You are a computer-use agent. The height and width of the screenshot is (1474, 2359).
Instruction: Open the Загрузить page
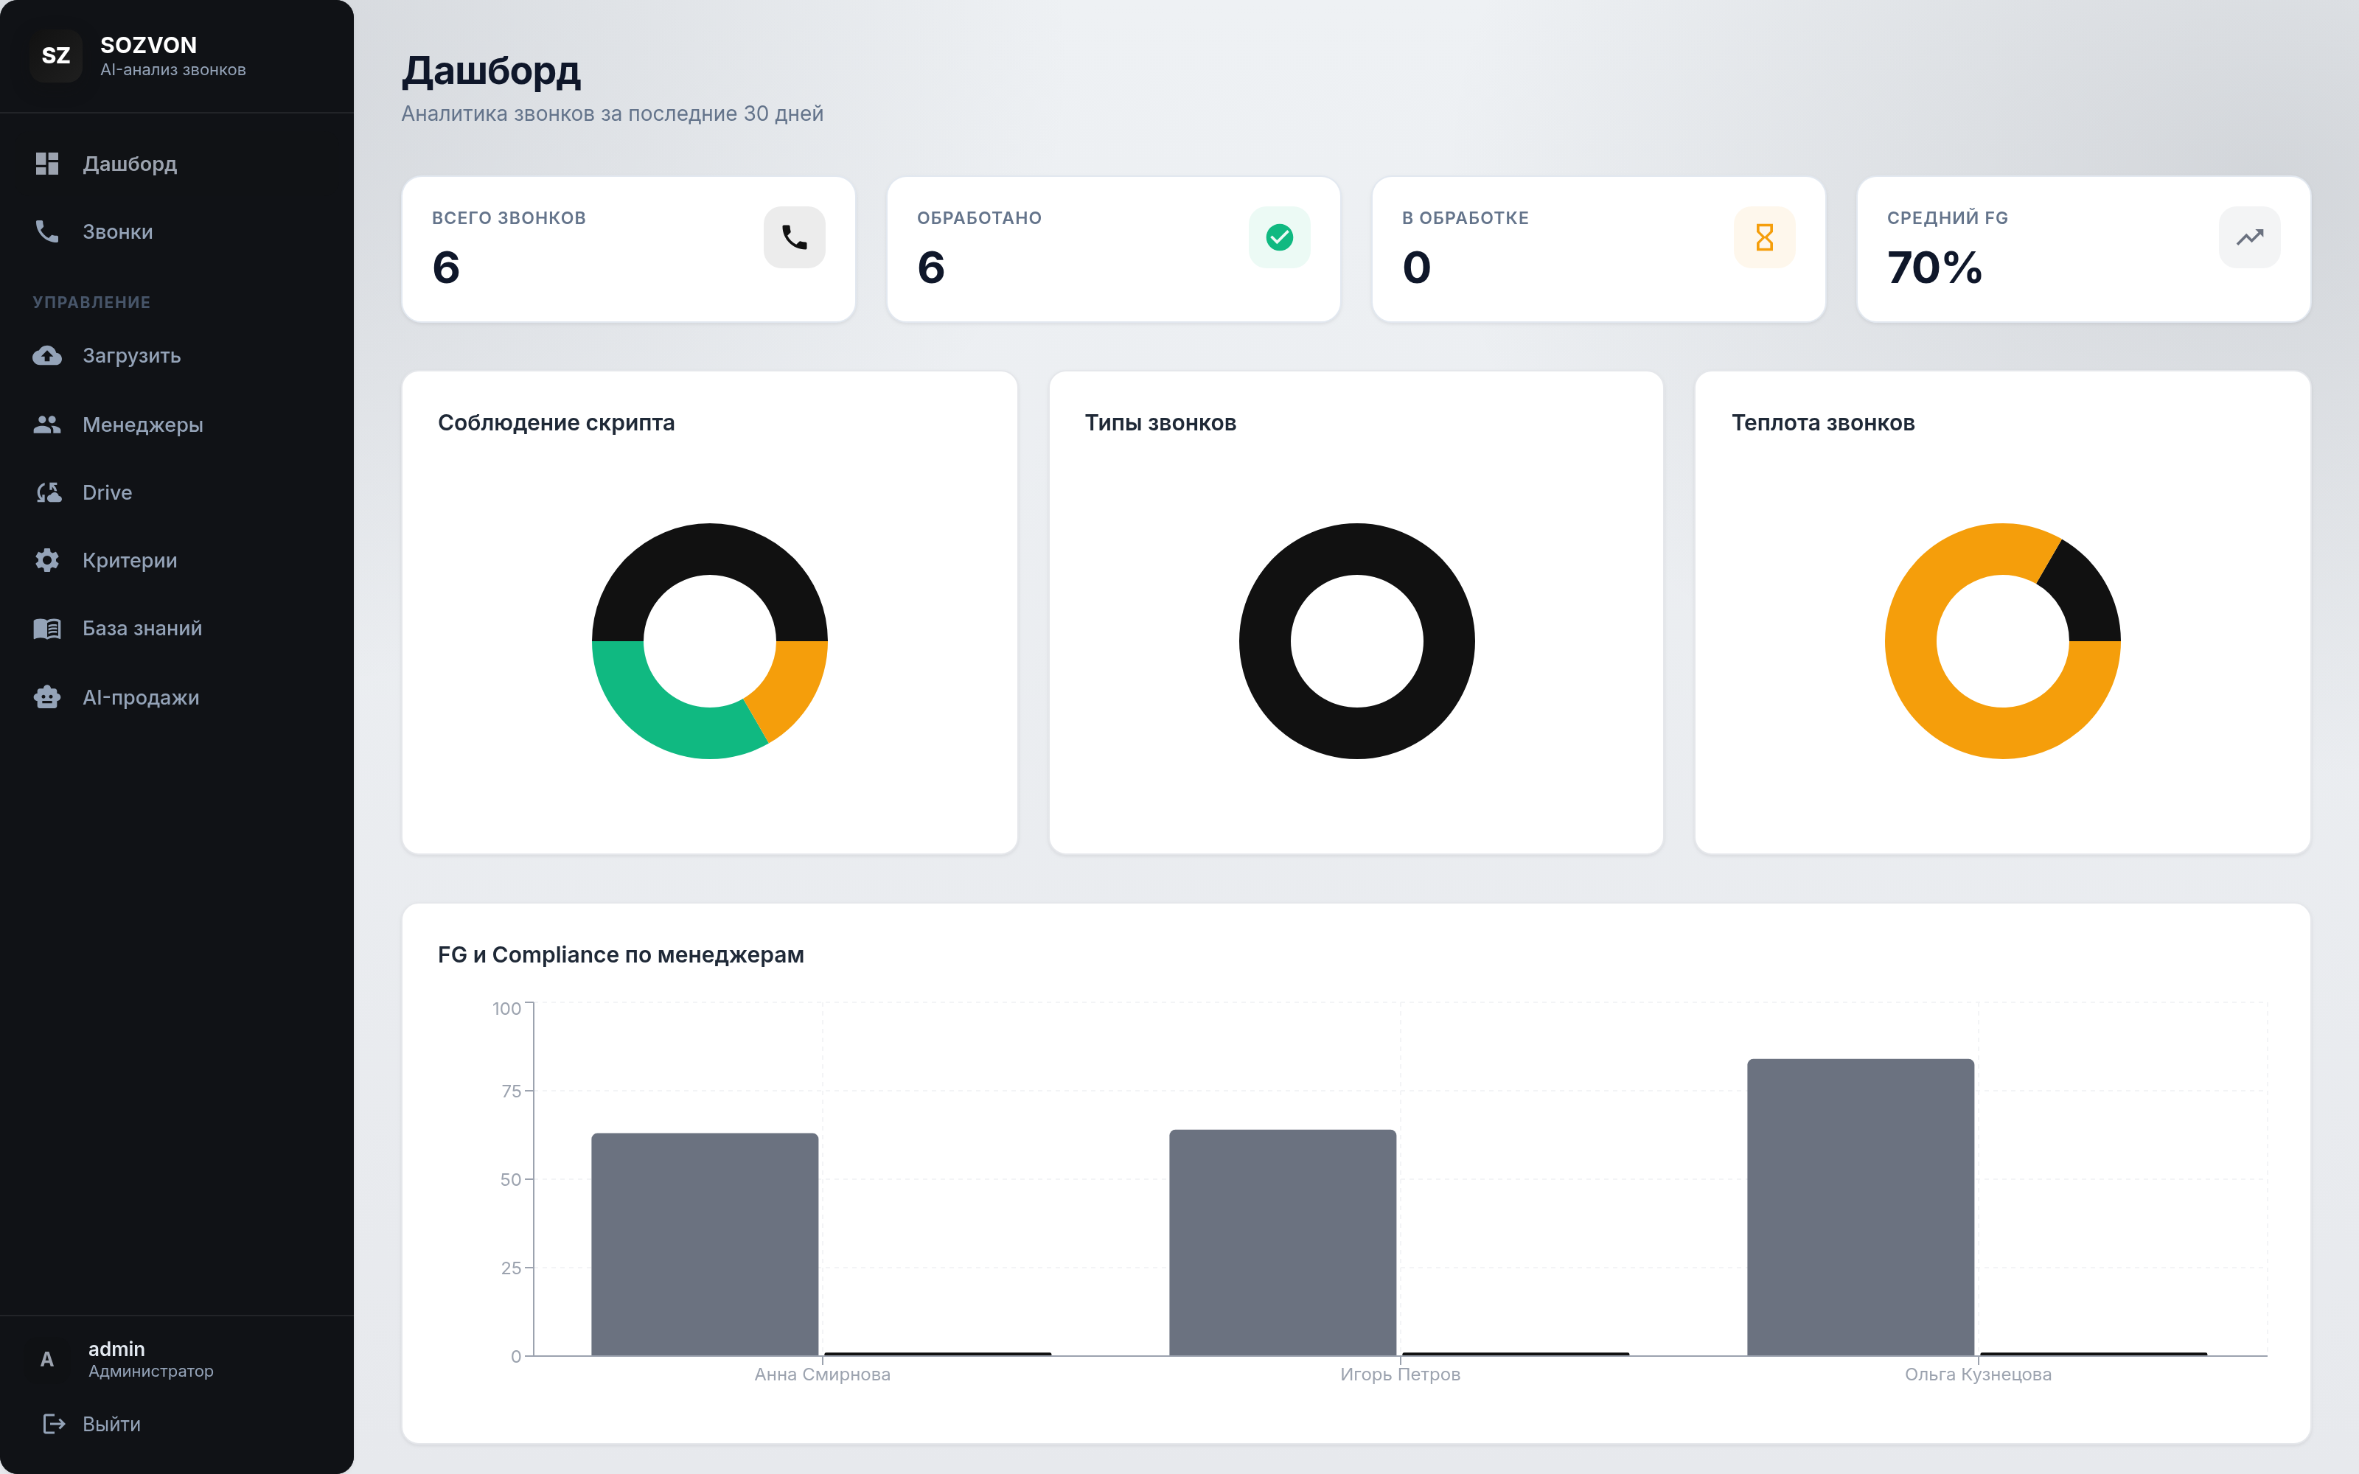pos(176,356)
